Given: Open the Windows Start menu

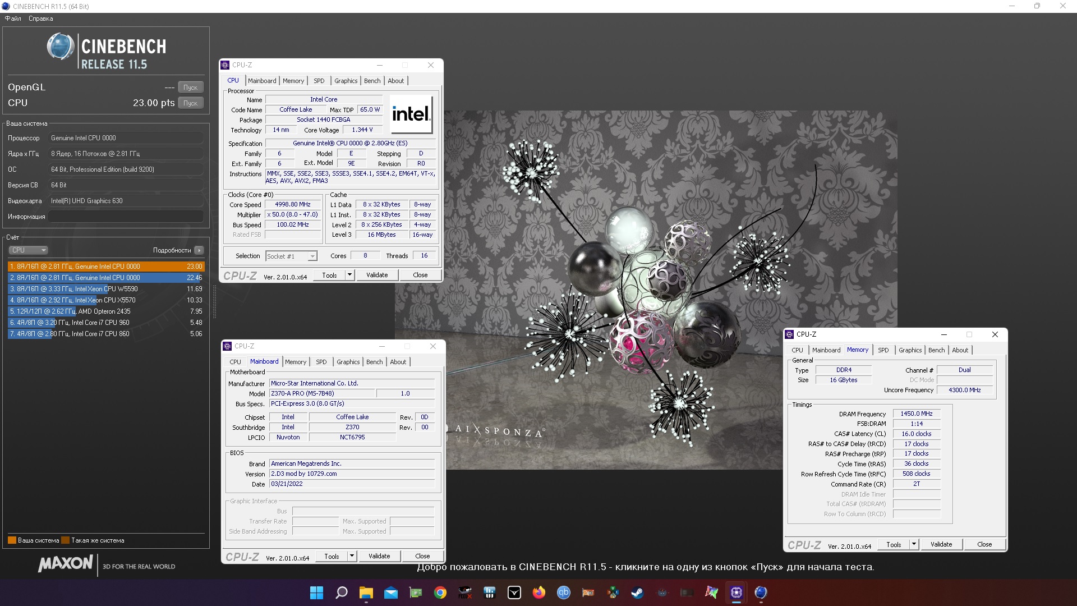Looking at the screenshot, I should coord(316,593).
